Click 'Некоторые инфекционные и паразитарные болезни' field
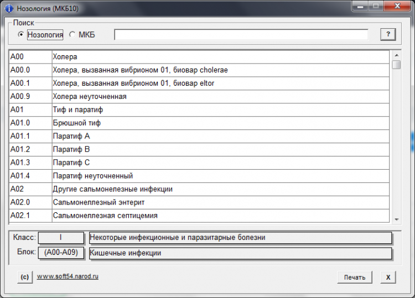The width and height of the screenshot is (415, 298). pyautogui.click(x=240, y=237)
